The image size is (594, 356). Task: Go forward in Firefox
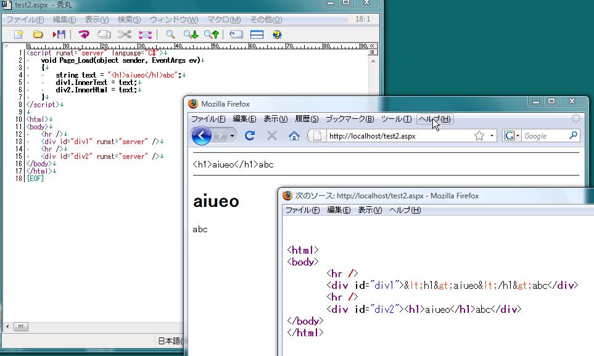click(220, 136)
